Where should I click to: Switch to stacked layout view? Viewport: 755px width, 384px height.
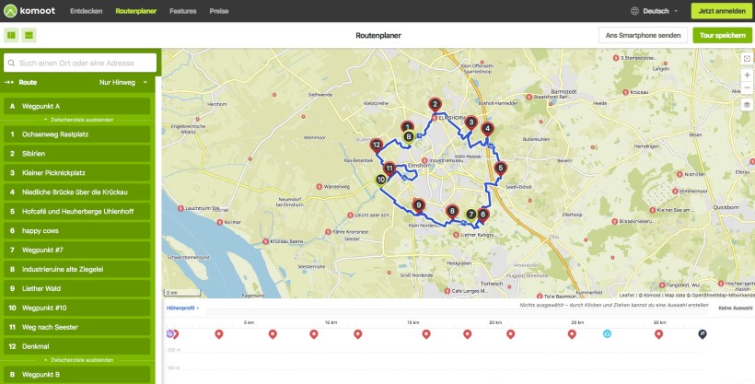(29, 35)
